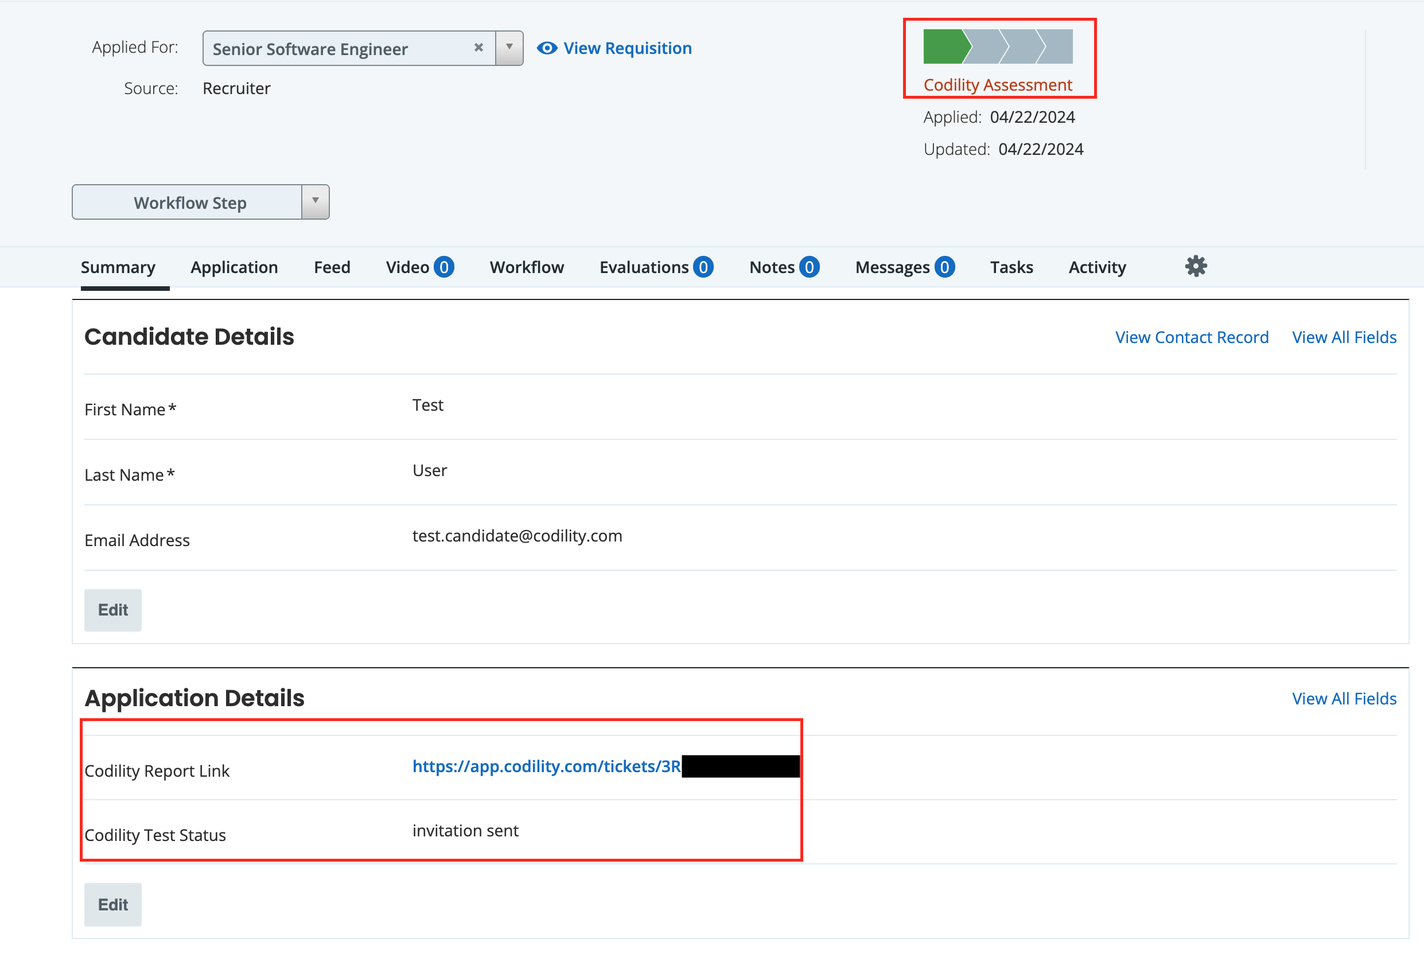Click the Workflow Step button
The image size is (1424, 958).
click(x=188, y=201)
